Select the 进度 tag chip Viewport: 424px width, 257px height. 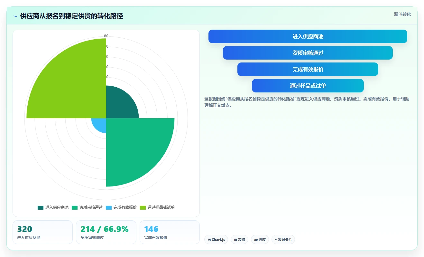(260, 240)
